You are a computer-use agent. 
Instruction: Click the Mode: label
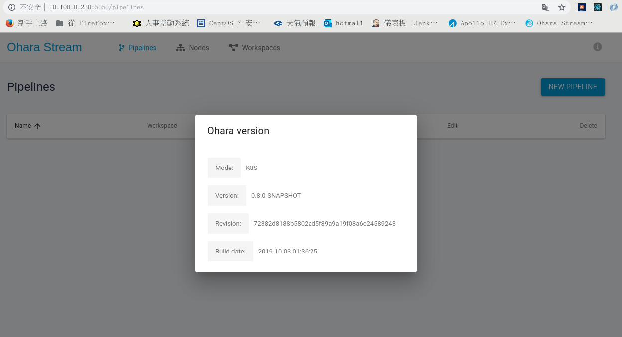click(x=224, y=168)
